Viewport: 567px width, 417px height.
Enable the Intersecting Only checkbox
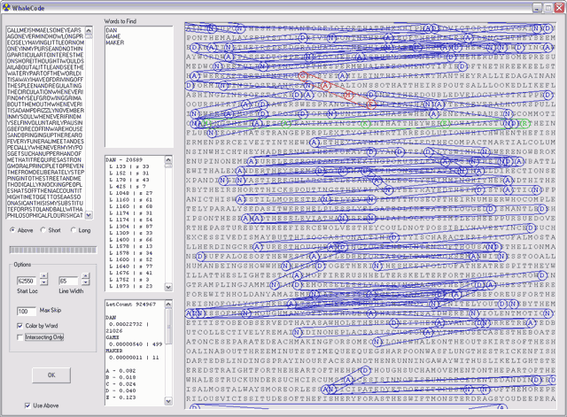click(19, 337)
